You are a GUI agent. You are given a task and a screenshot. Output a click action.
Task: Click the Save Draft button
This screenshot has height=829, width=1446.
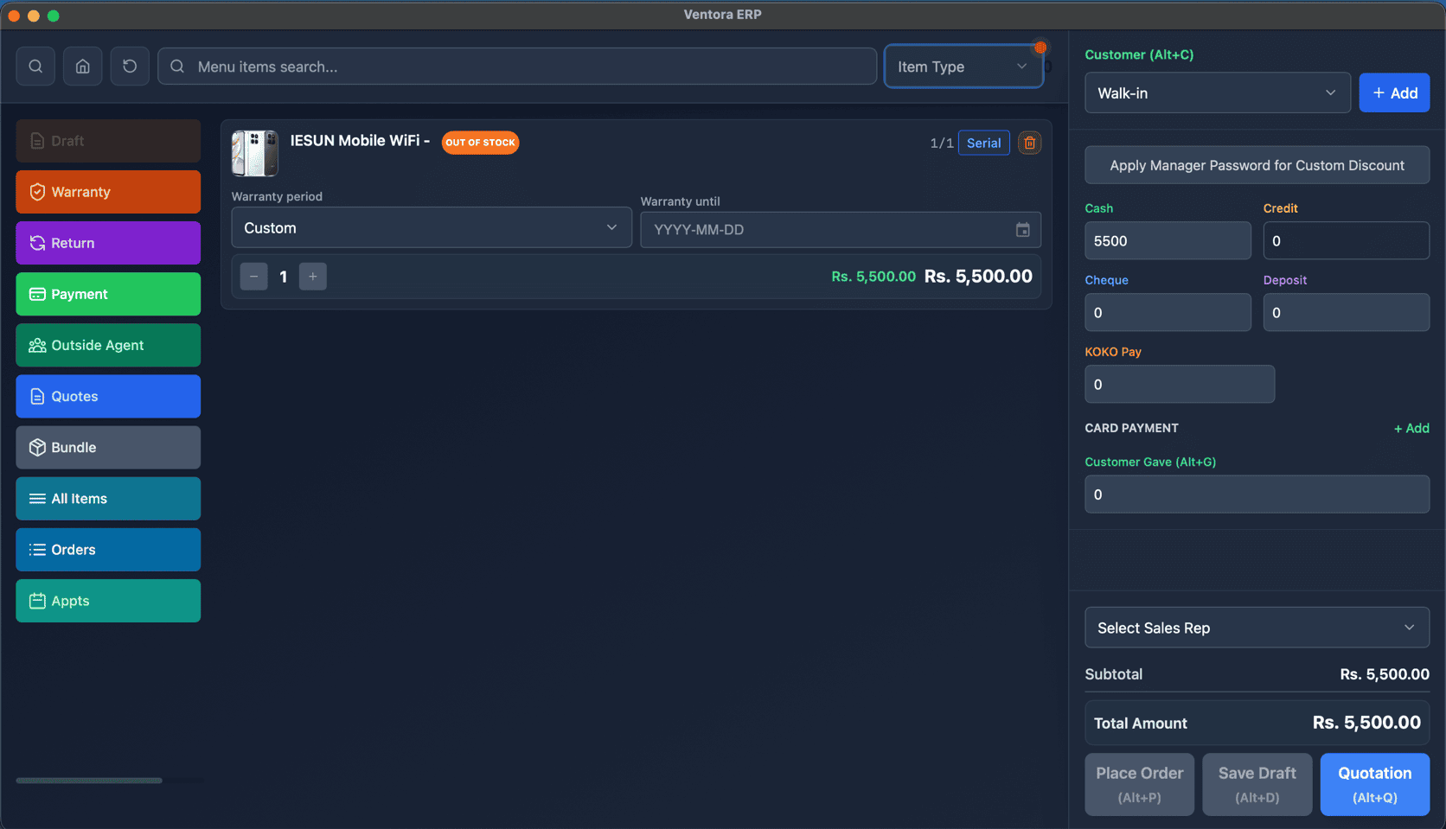[1257, 784]
